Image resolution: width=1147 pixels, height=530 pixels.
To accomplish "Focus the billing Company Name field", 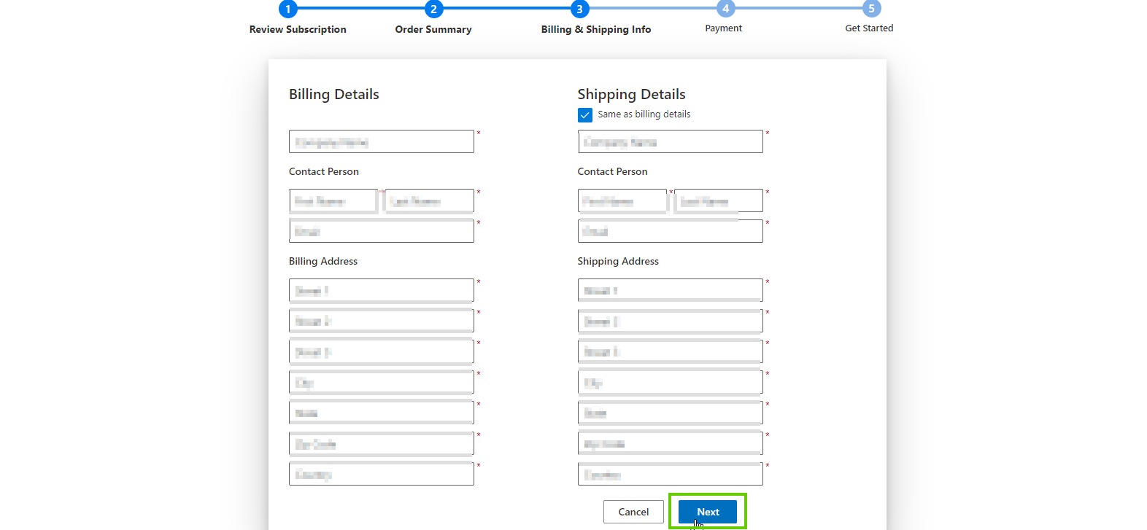I will click(381, 141).
